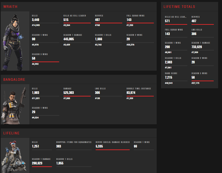
Task: Click Lifetime Totals Season 3 Wins value 58
Action: click(193, 78)
